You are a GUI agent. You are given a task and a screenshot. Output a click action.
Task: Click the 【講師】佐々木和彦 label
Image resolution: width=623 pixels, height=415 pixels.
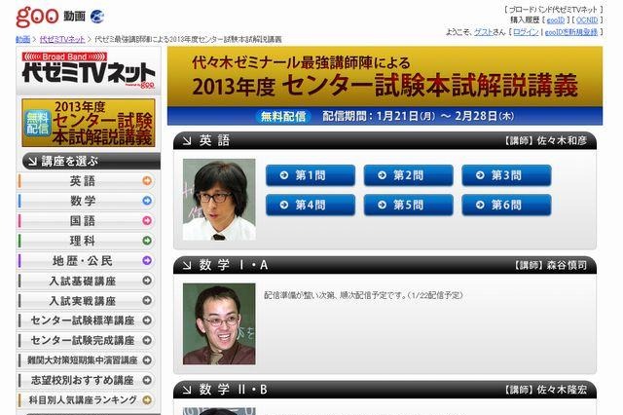pos(545,140)
